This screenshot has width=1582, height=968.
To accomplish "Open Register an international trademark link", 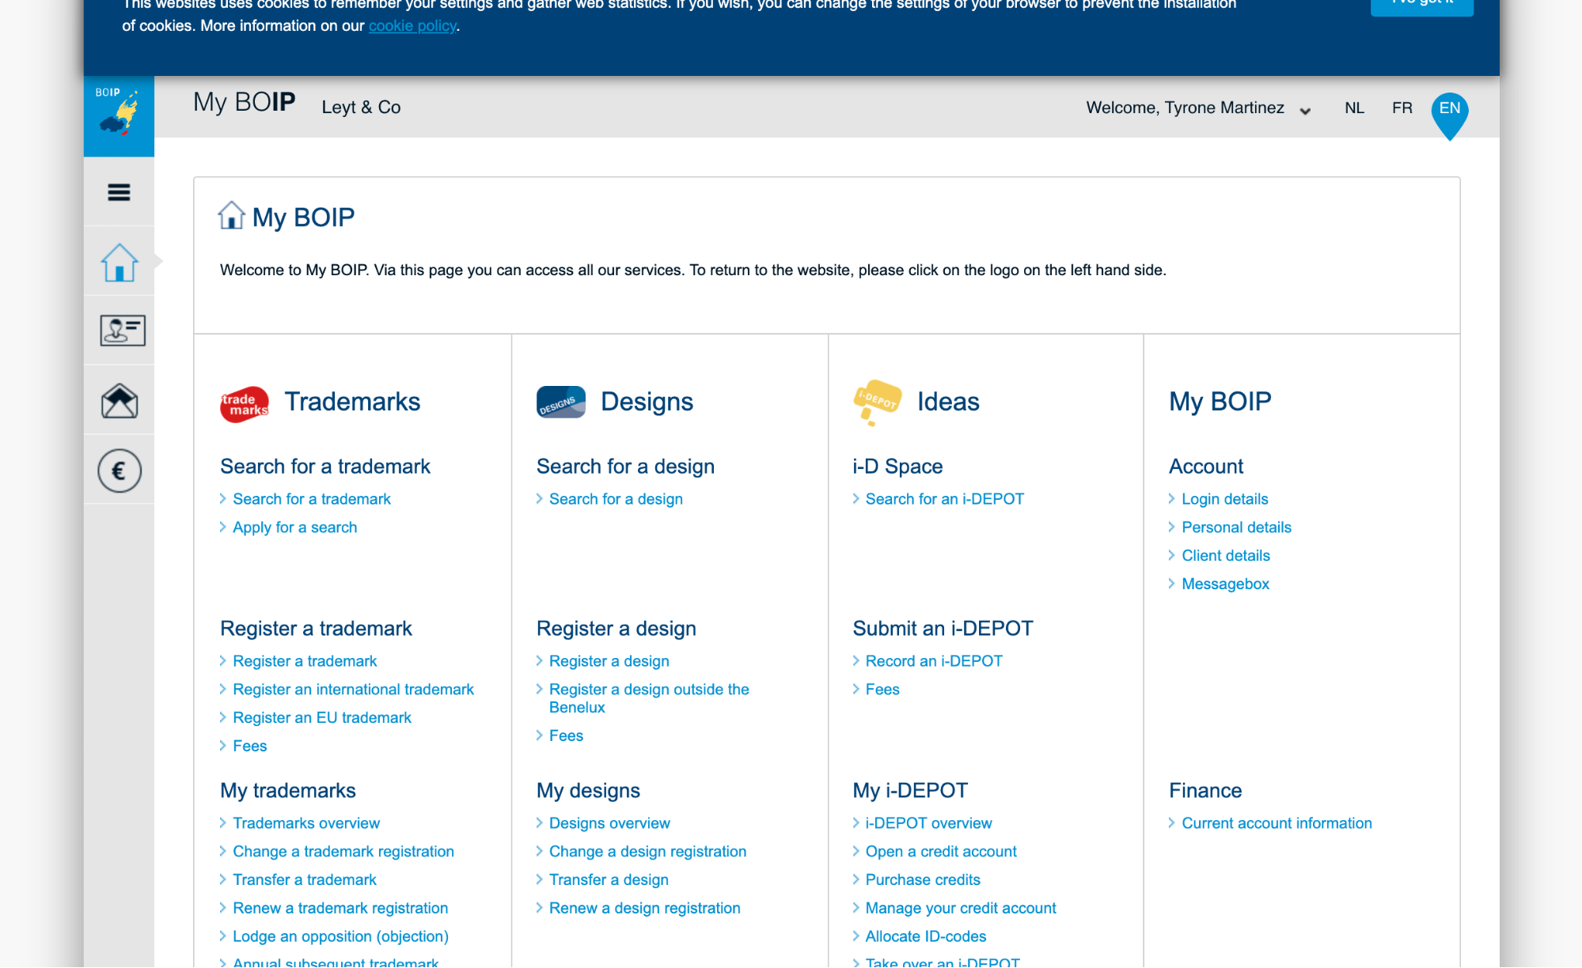I will click(353, 690).
